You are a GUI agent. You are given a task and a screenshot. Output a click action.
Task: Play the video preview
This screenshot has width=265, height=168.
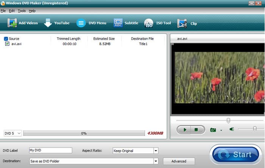(x=185, y=130)
